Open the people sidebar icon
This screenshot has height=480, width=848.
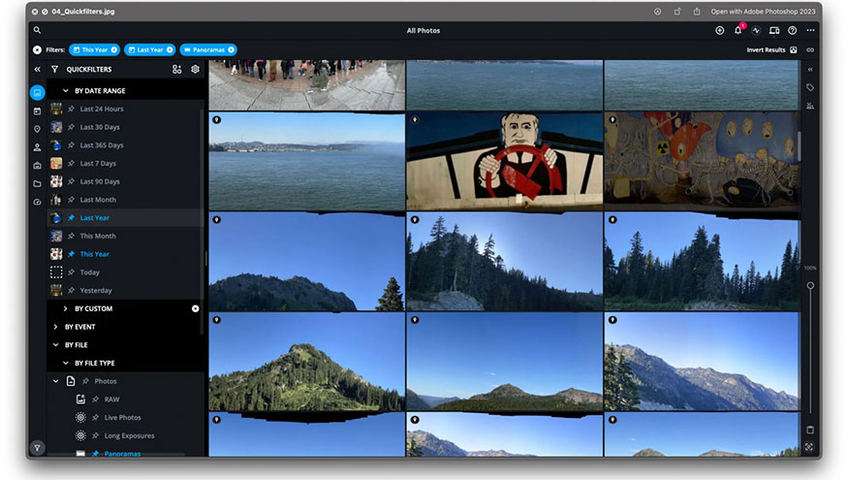(37, 147)
